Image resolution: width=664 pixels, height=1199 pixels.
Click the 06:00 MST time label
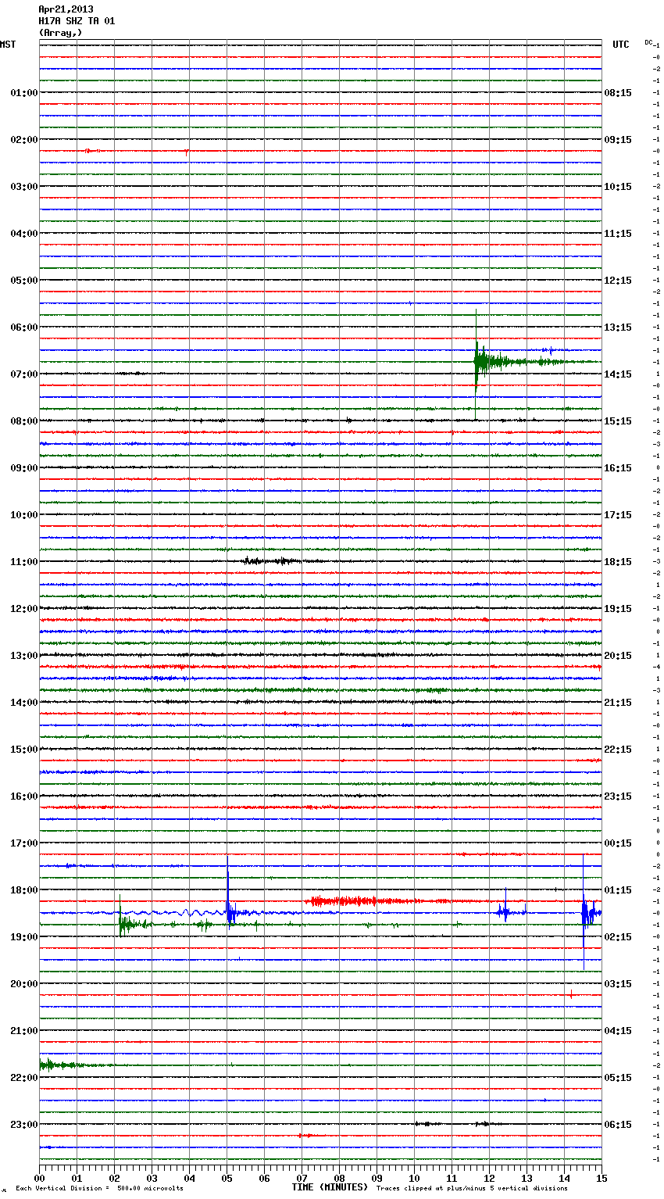[x=24, y=327]
